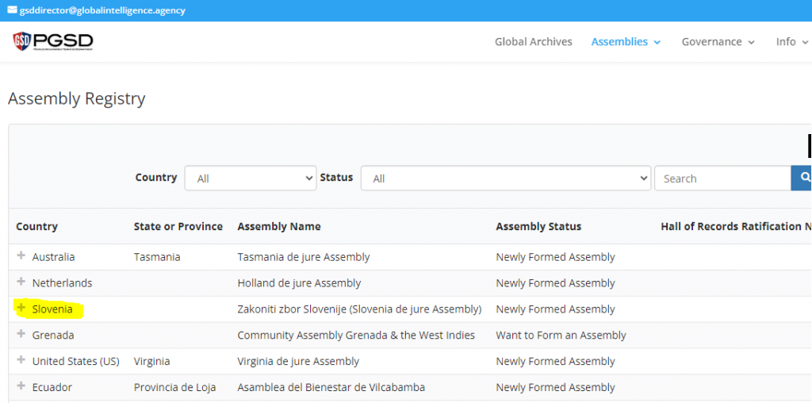The width and height of the screenshot is (812, 403).
Task: Open the Governance dropdown menu
Action: click(718, 42)
